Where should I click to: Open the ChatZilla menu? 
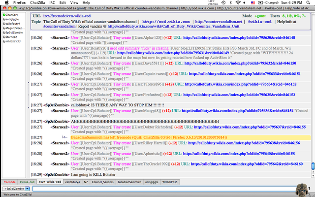point(37,2)
